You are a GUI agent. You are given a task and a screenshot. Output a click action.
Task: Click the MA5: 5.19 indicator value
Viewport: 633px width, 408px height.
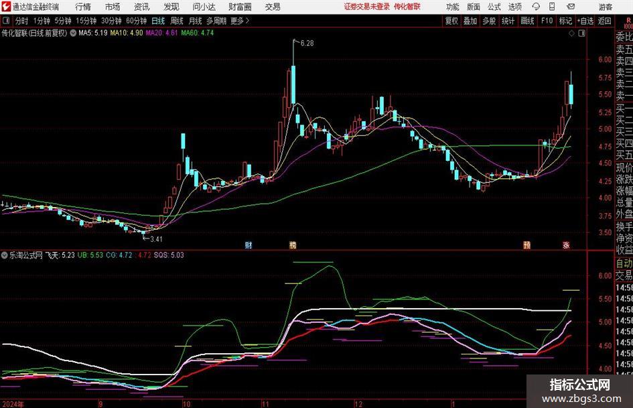coord(93,33)
